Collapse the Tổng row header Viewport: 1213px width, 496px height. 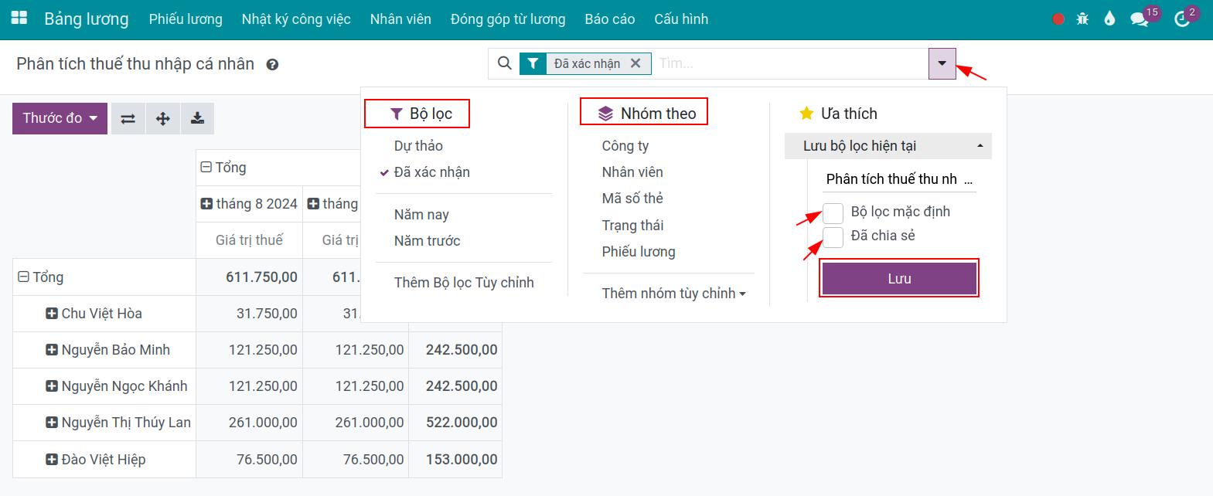[x=23, y=277]
